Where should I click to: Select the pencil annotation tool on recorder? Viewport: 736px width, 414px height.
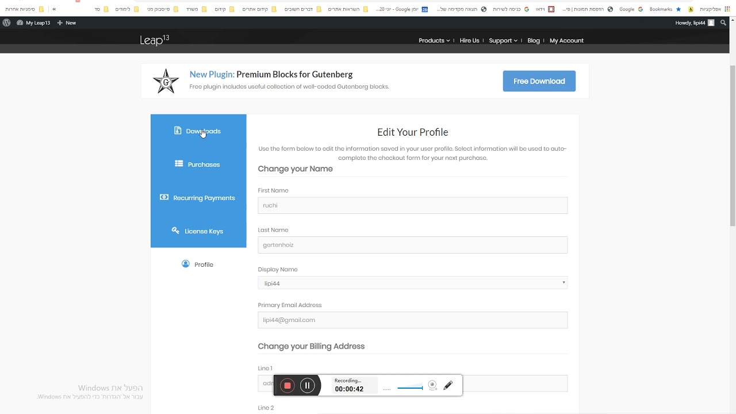448,385
